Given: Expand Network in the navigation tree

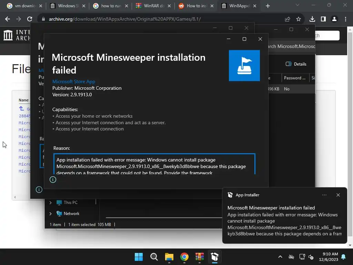Looking at the screenshot, I should [50, 214].
